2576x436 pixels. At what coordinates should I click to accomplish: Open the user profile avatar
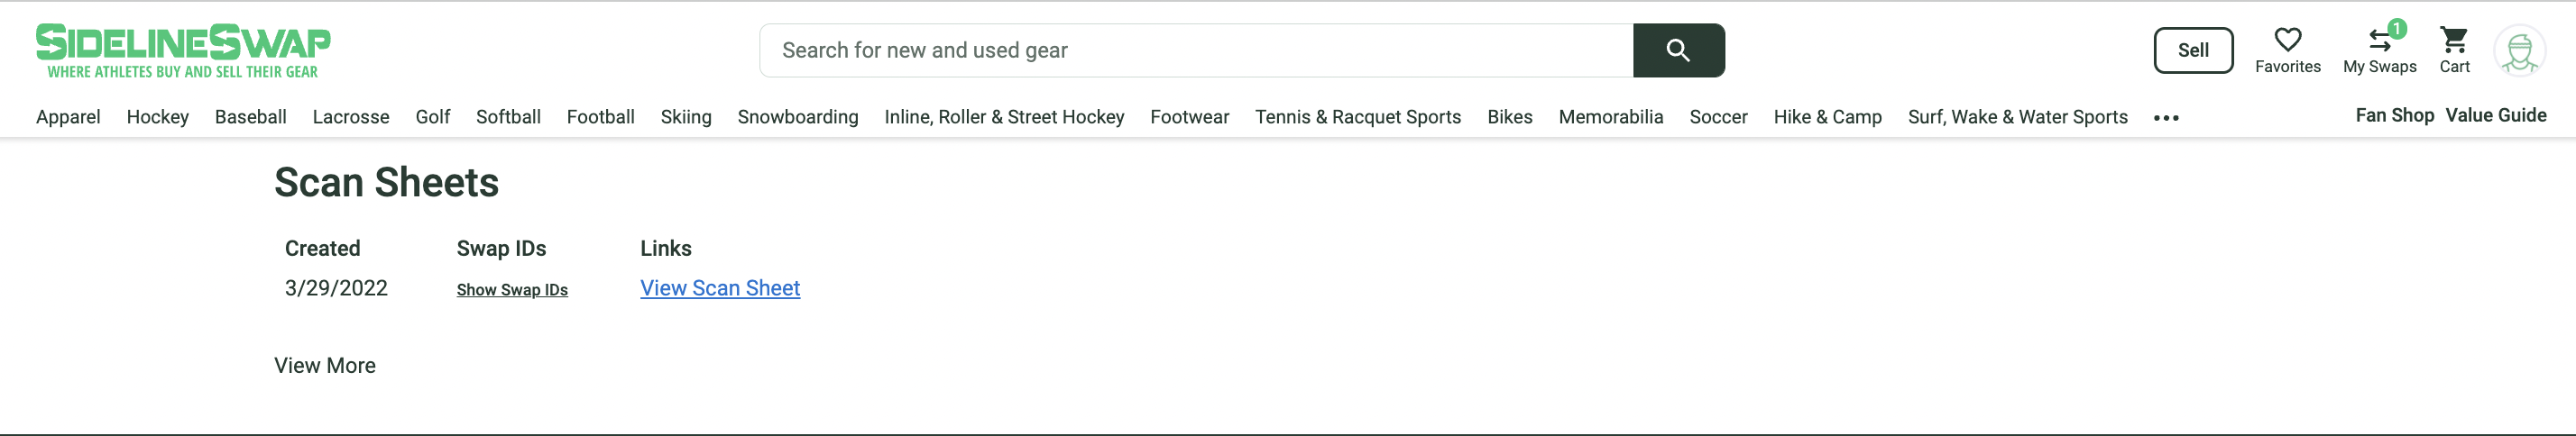2519,50
